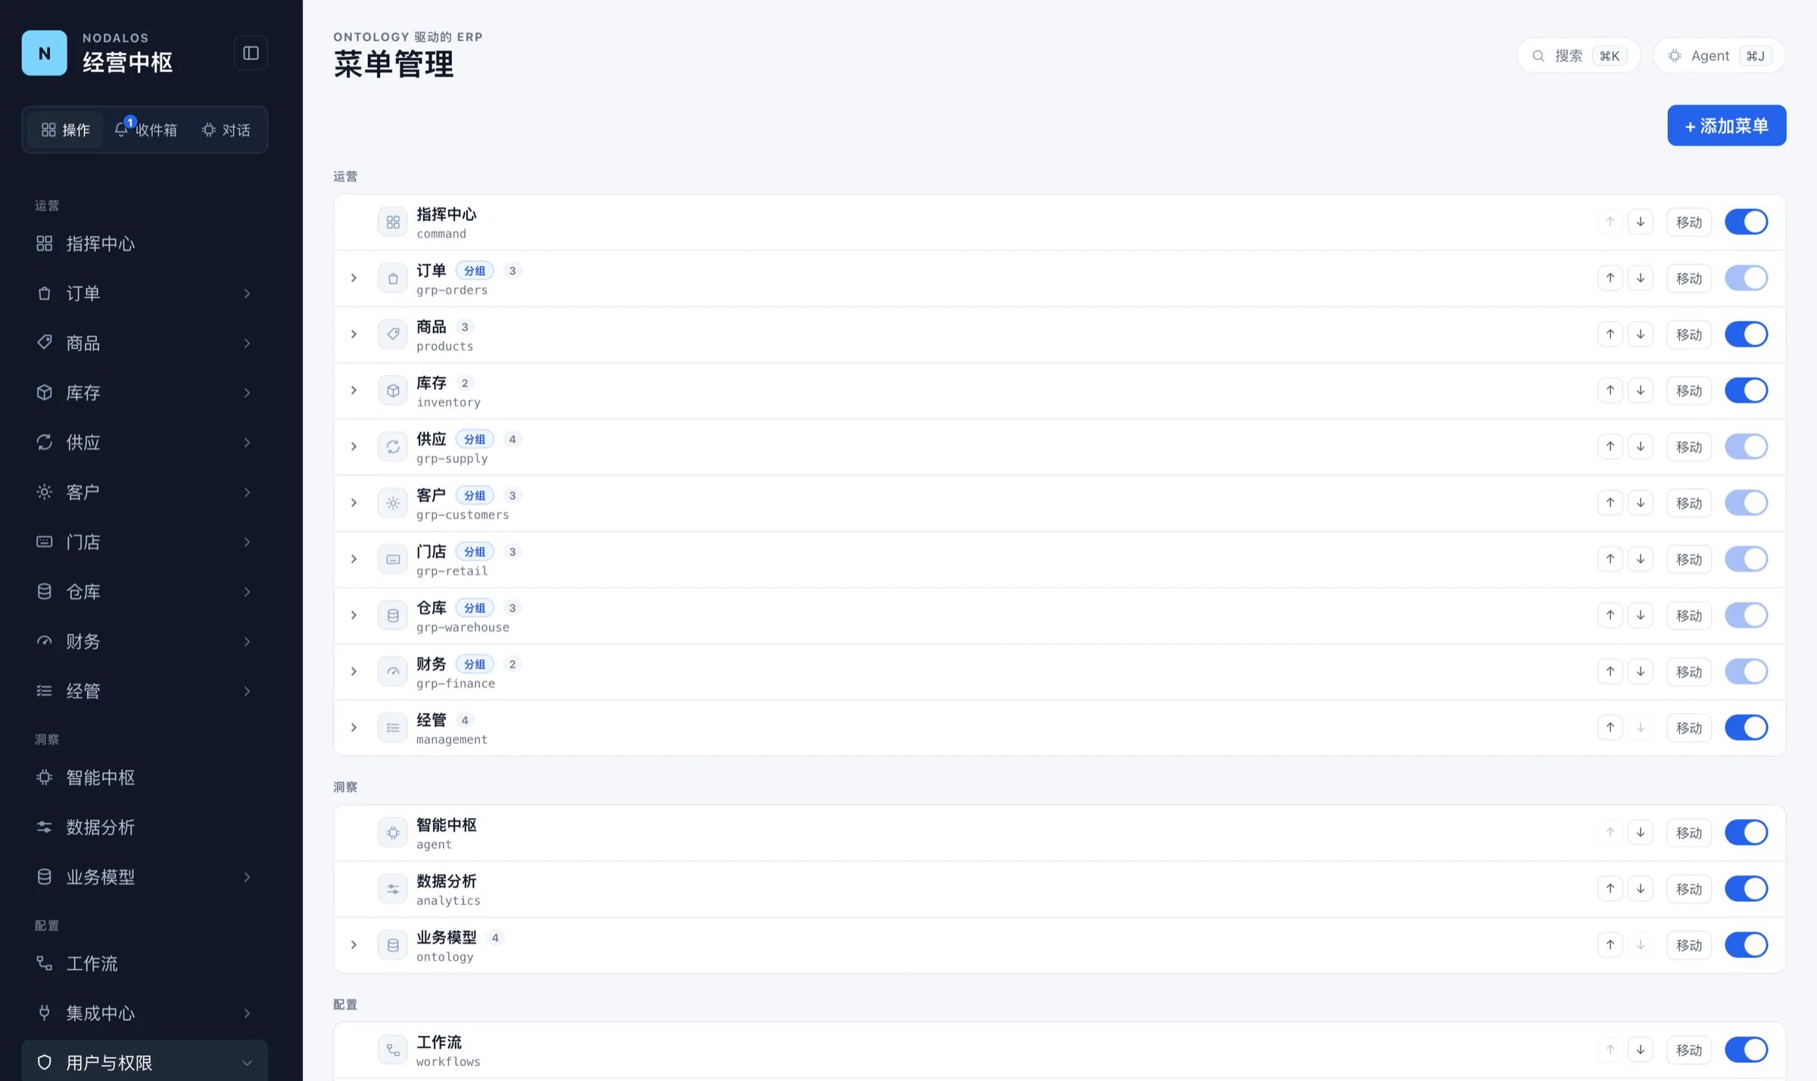Click 移动 for the 财务 row

pyautogui.click(x=1688, y=671)
